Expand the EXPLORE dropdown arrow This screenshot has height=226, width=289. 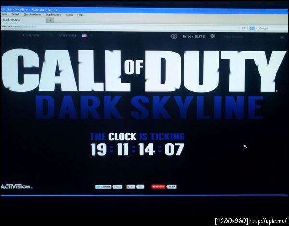click(x=52, y=35)
